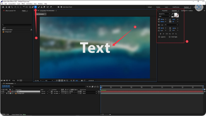
Task: Open the viewer magnification (53.7%) dropdown
Action: [x=38, y=80]
